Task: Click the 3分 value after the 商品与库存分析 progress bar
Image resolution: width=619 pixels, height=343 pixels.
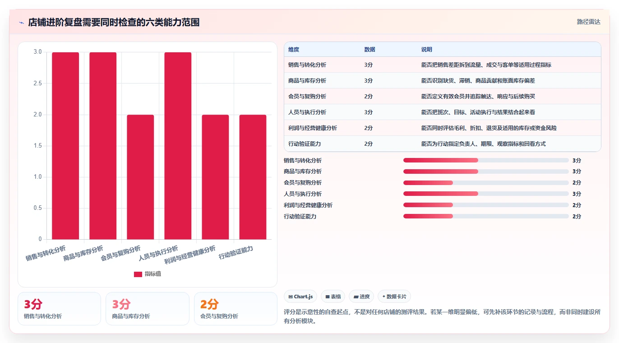Action: (577, 171)
